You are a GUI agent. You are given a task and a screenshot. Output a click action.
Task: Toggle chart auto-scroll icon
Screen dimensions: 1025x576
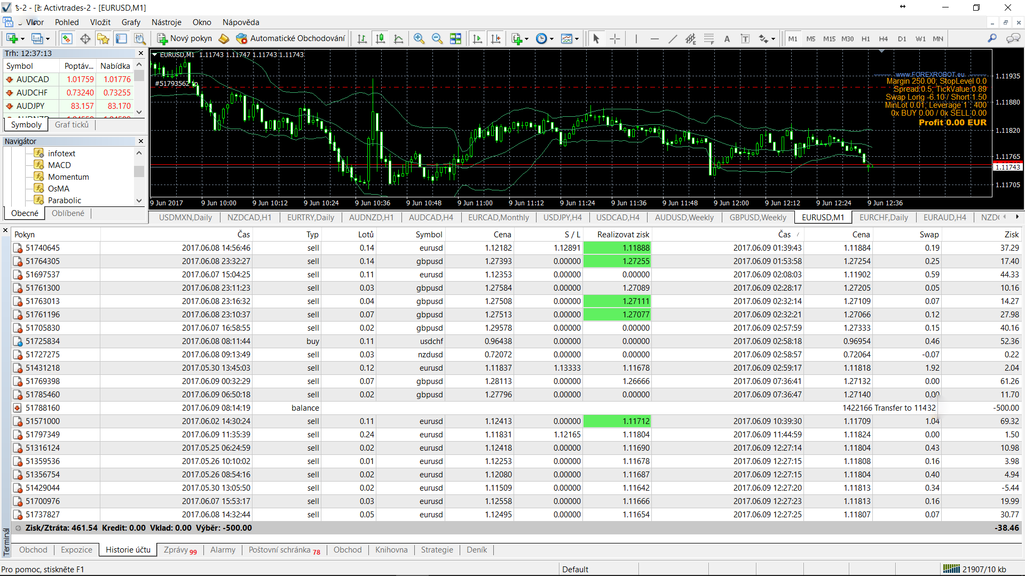tap(477, 38)
